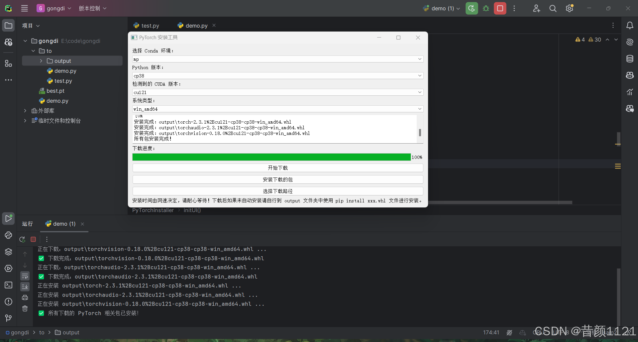The width and height of the screenshot is (638, 342).
Task: Click the Rerun demo button in top toolbar
Action: [472, 8]
